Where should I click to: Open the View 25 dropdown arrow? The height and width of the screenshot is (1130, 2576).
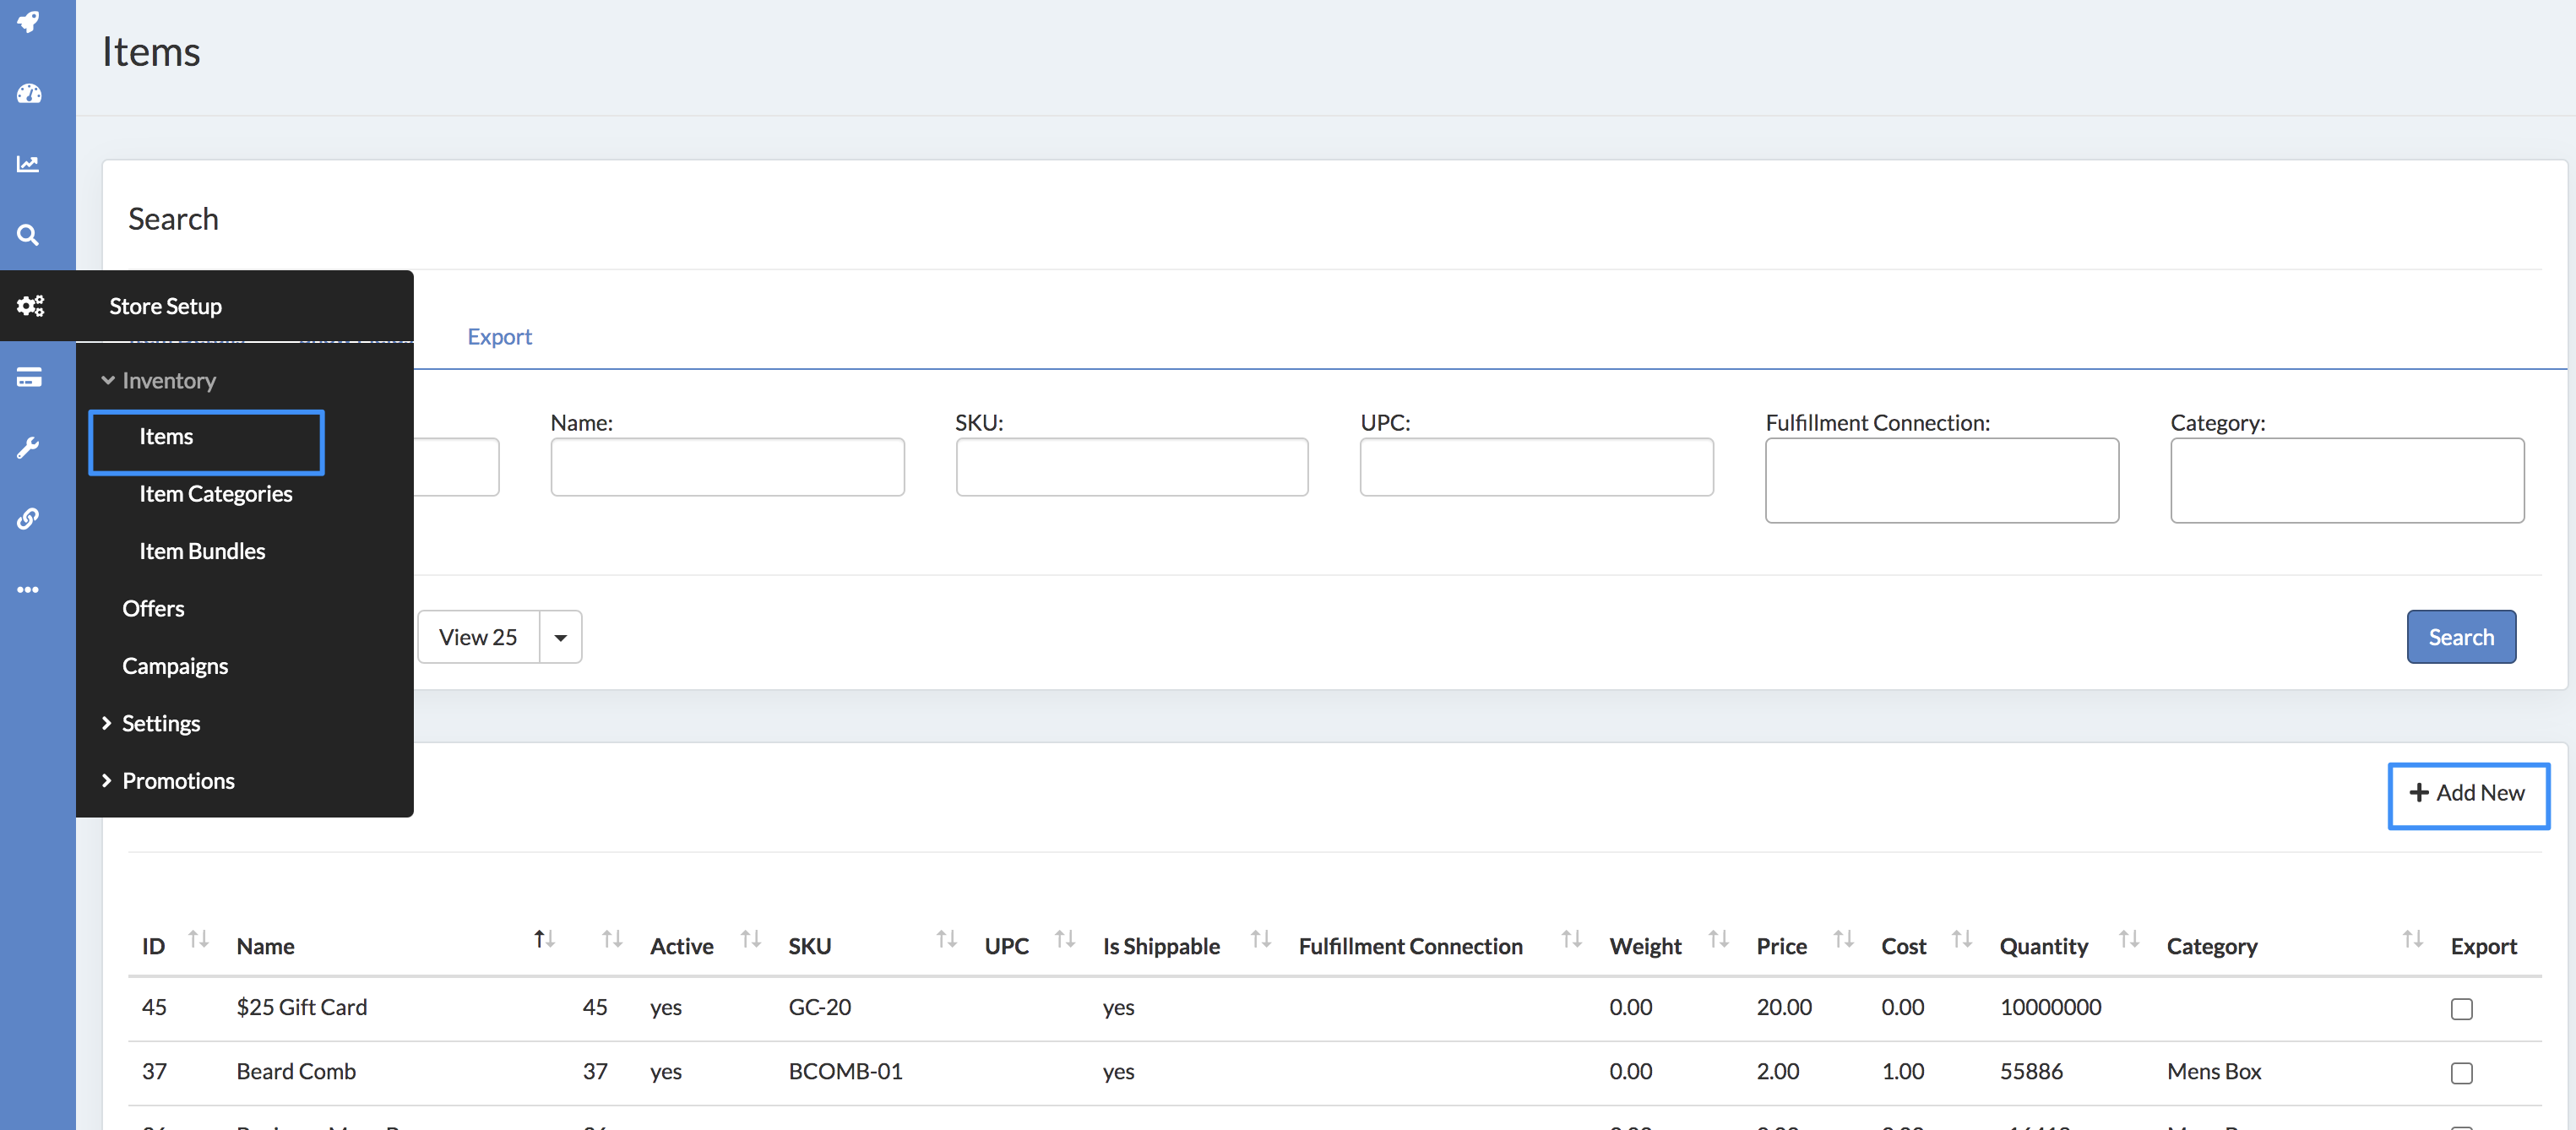click(x=560, y=637)
